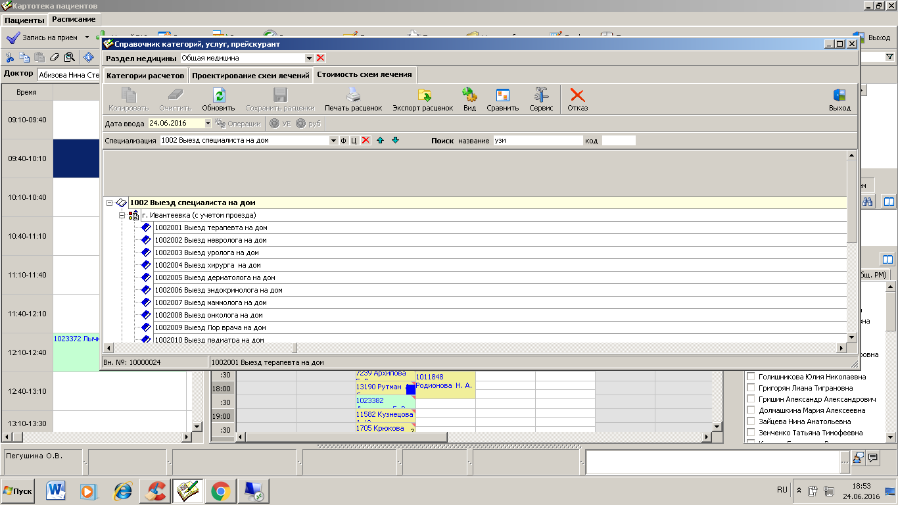Click the Ц button beside Специализация
The width and height of the screenshot is (898, 505).
click(354, 140)
